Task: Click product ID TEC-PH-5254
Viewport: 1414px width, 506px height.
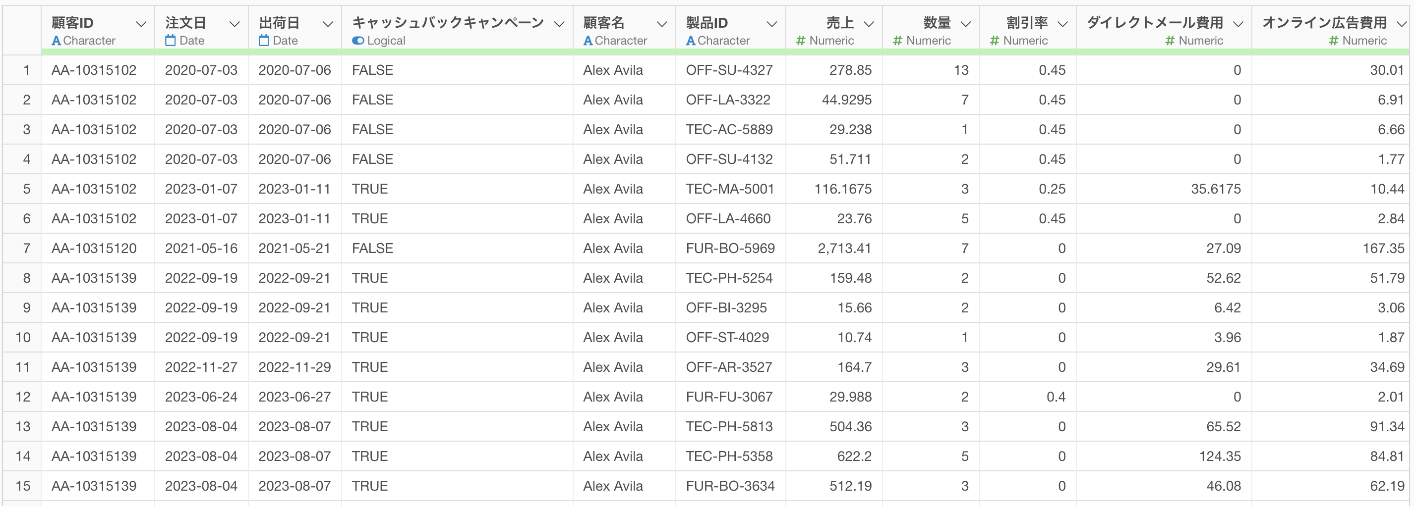Action: click(x=729, y=278)
